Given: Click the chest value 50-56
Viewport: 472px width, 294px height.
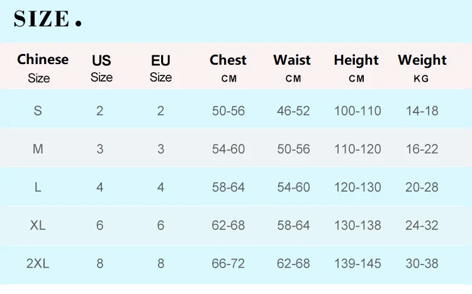Looking at the screenshot, I should coord(228,111).
